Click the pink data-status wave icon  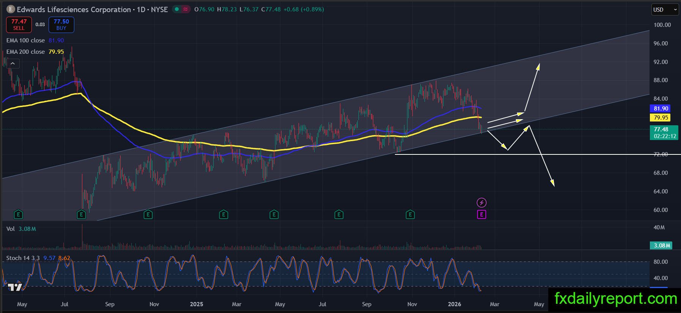(x=186, y=9)
